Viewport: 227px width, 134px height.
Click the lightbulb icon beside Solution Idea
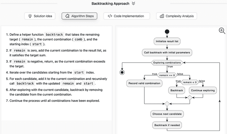click(x=30, y=16)
